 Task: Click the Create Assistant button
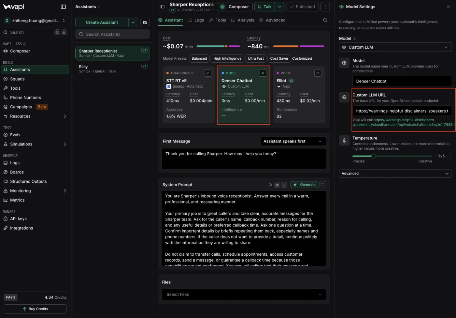click(102, 22)
